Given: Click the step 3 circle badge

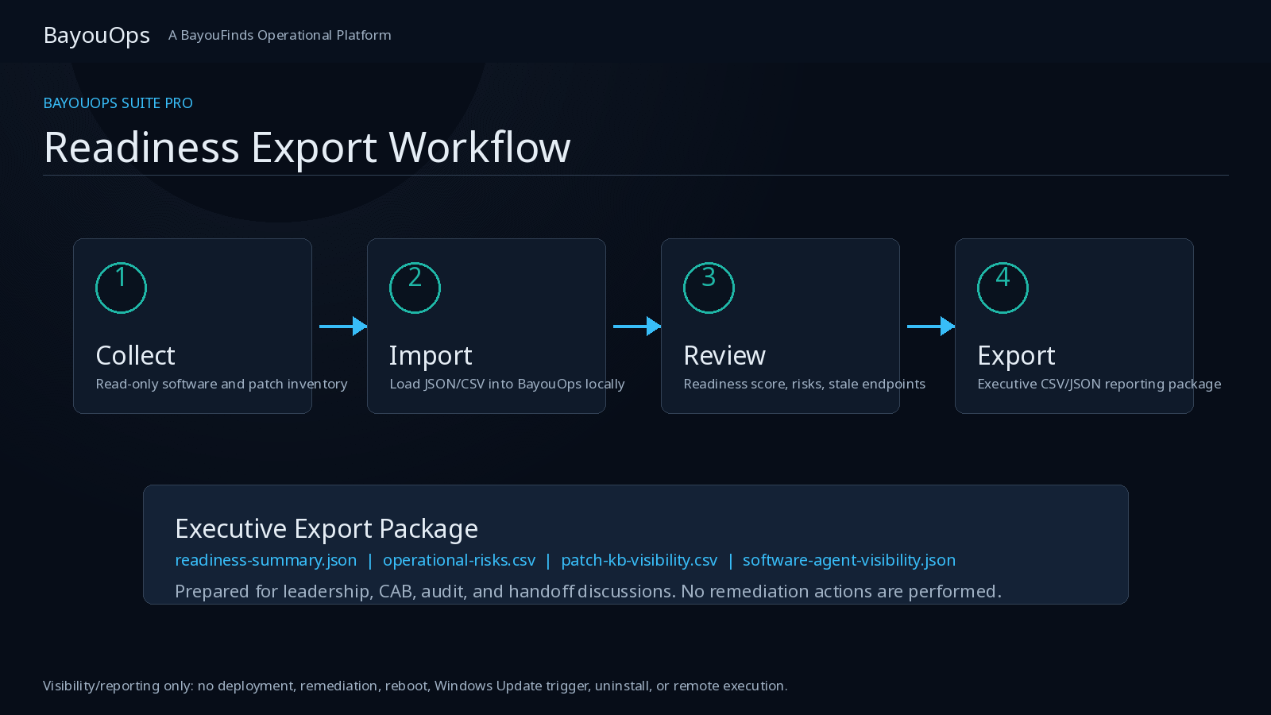Looking at the screenshot, I should (x=709, y=288).
